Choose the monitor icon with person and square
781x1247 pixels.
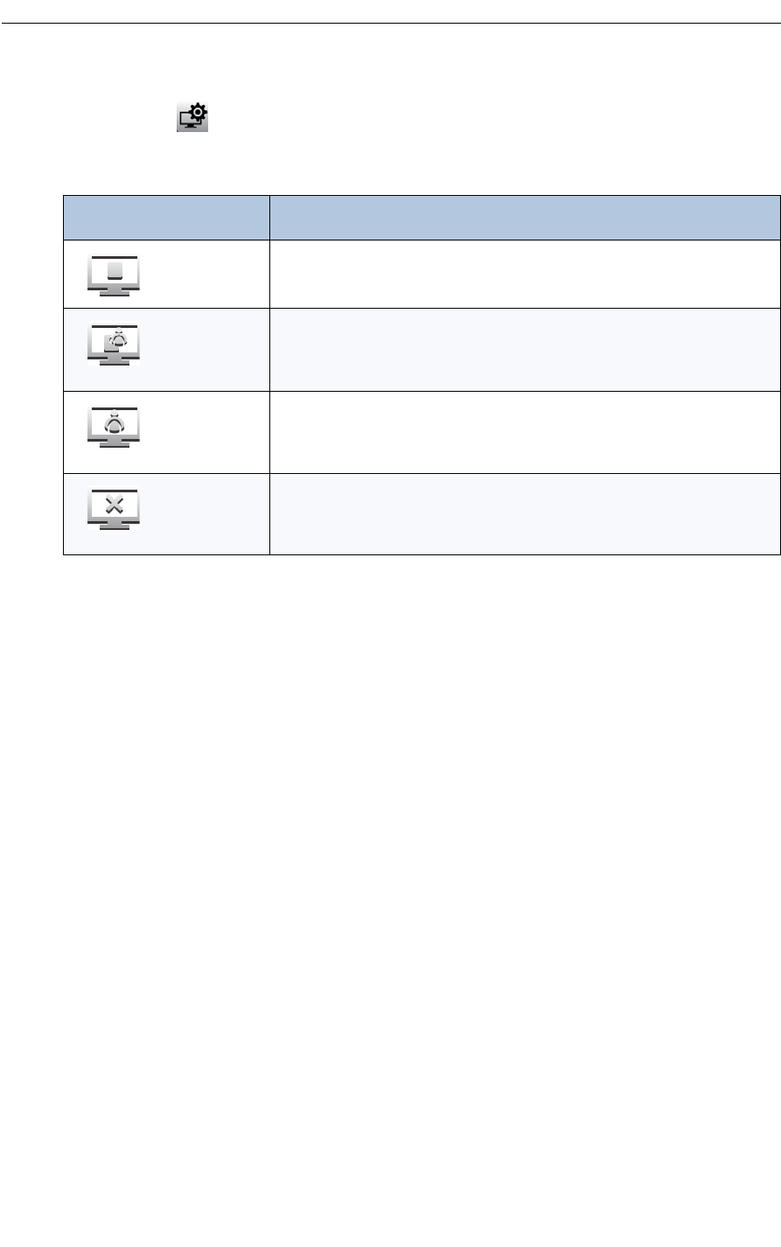(113, 345)
